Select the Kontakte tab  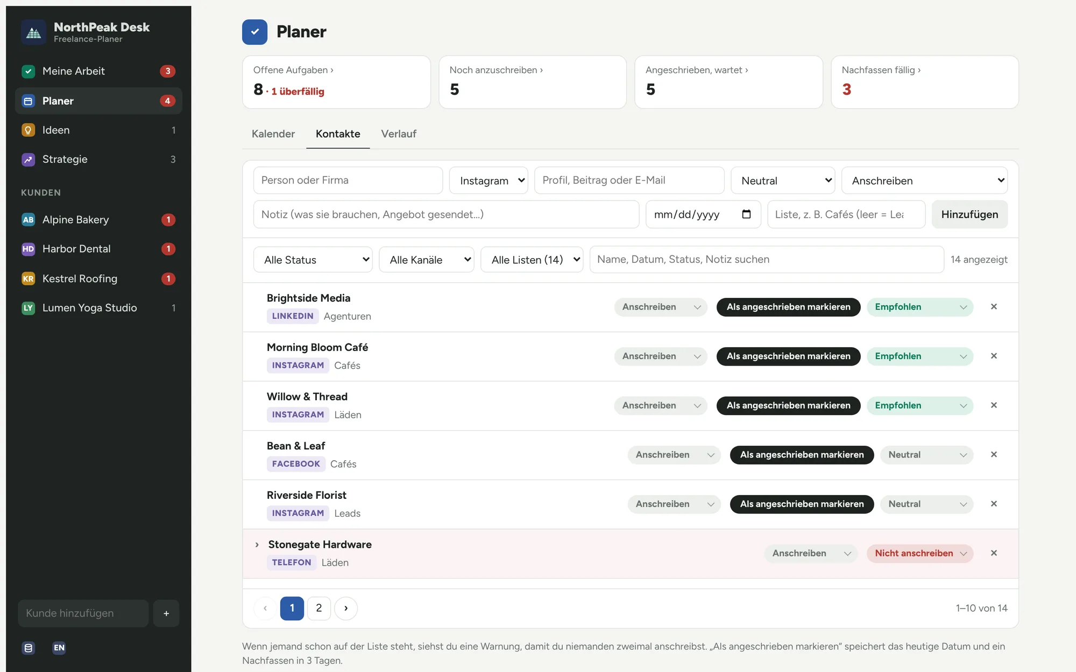[338, 134]
